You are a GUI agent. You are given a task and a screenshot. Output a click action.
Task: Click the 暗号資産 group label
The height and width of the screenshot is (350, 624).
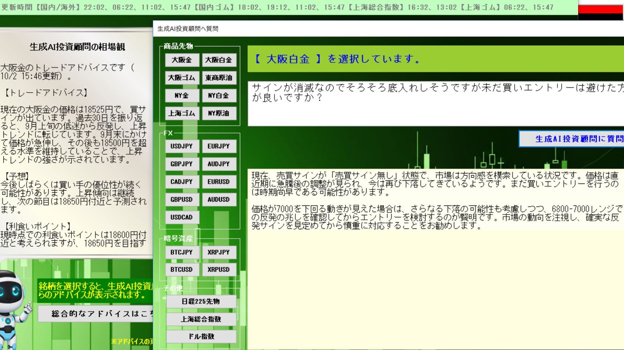[178, 239]
